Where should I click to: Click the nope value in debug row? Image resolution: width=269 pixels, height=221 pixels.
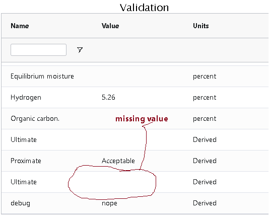coord(109,203)
